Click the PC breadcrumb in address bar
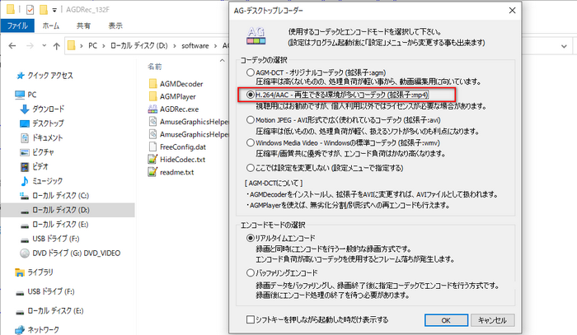 (92, 45)
